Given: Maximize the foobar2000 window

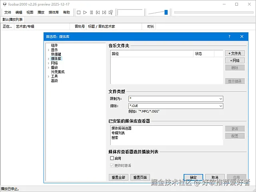Looking at the screenshot, I should point(236,4).
